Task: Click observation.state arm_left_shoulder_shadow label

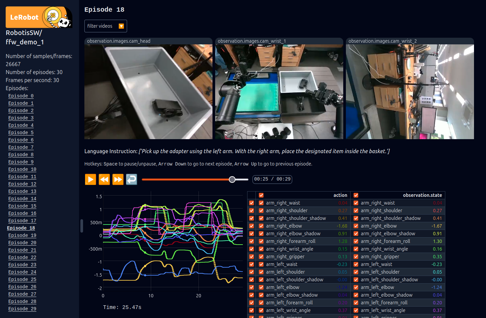Action: pyautogui.click(x=389, y=280)
